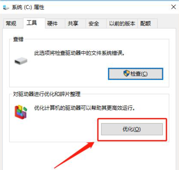Click the 系统 (C:) 属性 window title text
179x170 pixels.
(x=28, y=7)
